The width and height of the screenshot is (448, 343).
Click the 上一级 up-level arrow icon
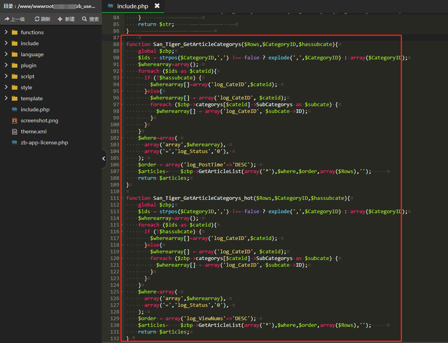point(7,19)
